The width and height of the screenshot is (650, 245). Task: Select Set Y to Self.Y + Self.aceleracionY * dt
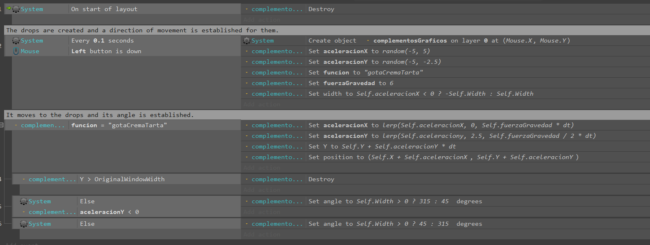coord(446,146)
